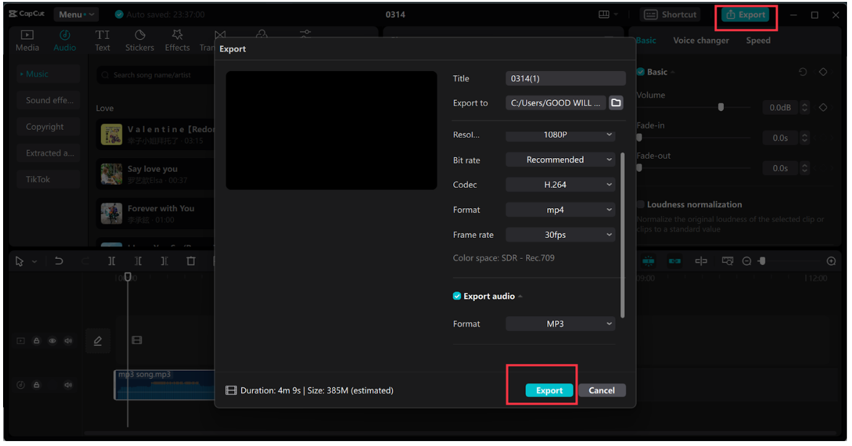This screenshot has height=446, width=852.
Task: Click the edit pencil icon on the timeline
Action: coord(98,340)
